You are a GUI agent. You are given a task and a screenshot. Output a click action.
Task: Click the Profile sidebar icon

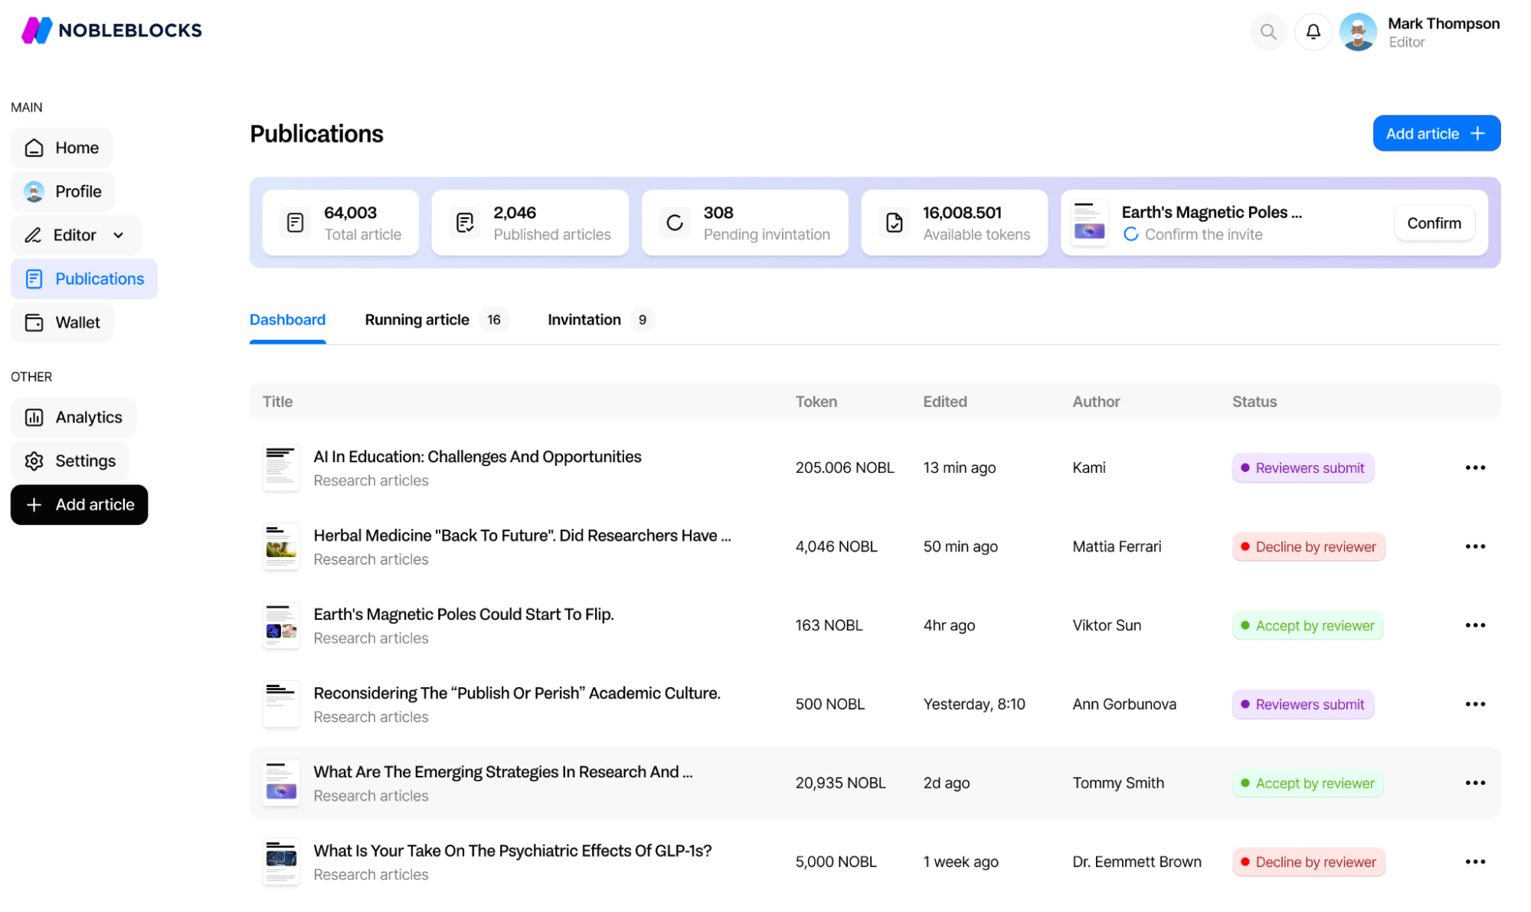pos(34,191)
